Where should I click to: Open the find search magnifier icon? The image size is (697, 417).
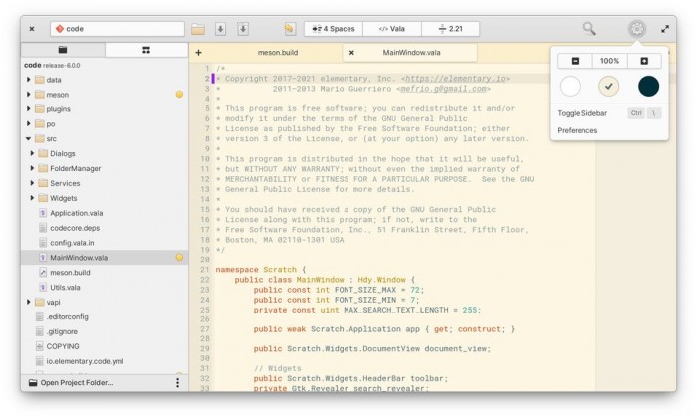(x=589, y=29)
